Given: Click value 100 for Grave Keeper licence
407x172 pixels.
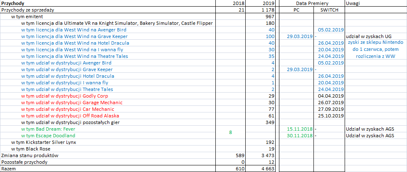Looking at the screenshot, I should pyautogui.click(x=270, y=36).
